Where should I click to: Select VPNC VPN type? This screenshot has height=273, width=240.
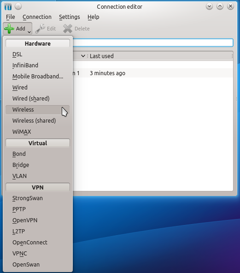38,254
